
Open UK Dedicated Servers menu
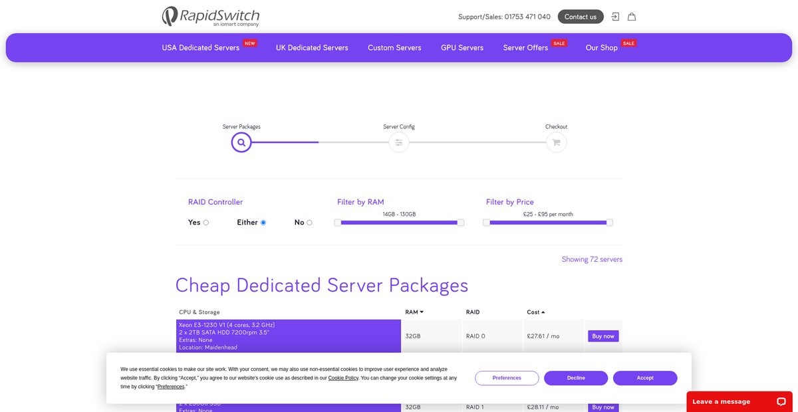312,48
